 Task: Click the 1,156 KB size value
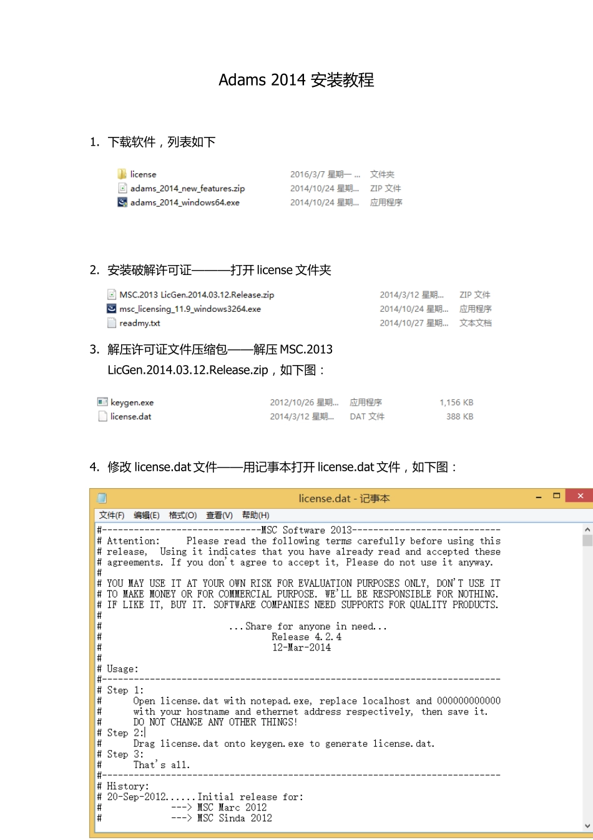(456, 402)
